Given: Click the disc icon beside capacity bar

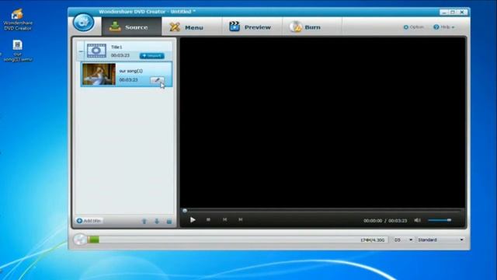Looking at the screenshot, I should [x=80, y=240].
